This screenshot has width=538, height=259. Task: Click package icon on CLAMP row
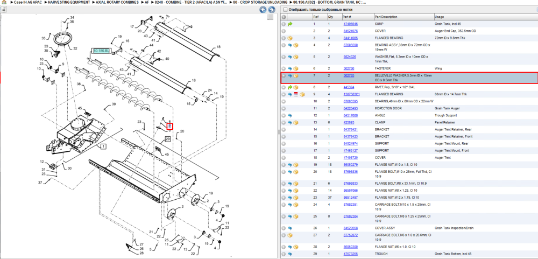pyautogui.click(x=295, y=123)
